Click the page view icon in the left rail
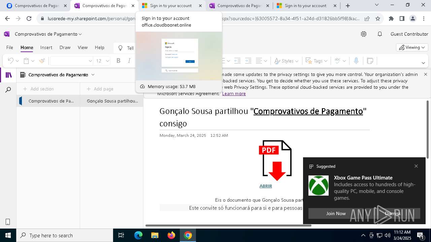431x242 pixels. (x=8, y=221)
